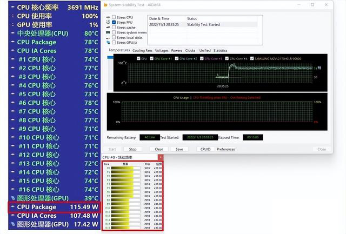
Task: Click the Stress local disks drive icon
Action: pos(107,37)
